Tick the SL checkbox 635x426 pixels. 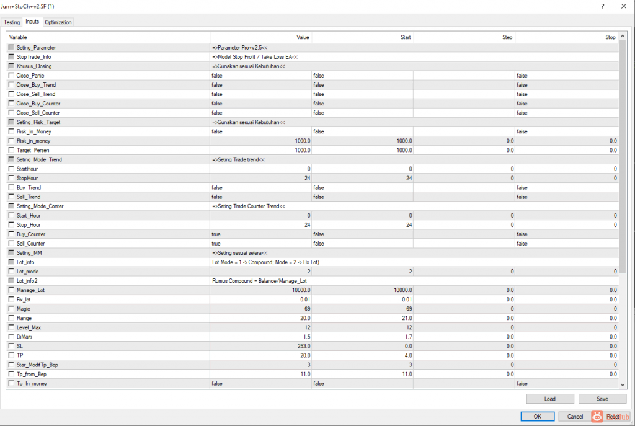pos(11,346)
